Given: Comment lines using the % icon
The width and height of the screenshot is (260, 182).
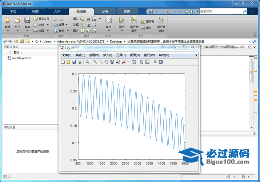Looking at the screenshot, I should coord(83,25).
